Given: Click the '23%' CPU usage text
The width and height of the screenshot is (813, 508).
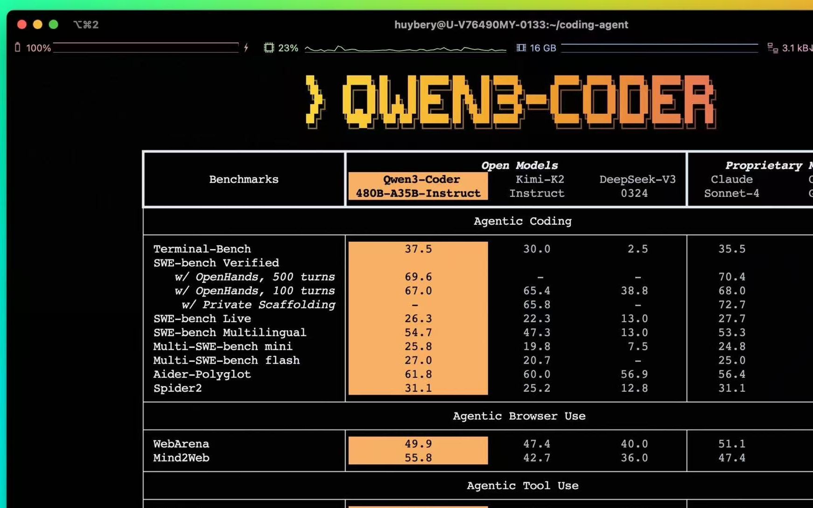Looking at the screenshot, I should [x=288, y=48].
